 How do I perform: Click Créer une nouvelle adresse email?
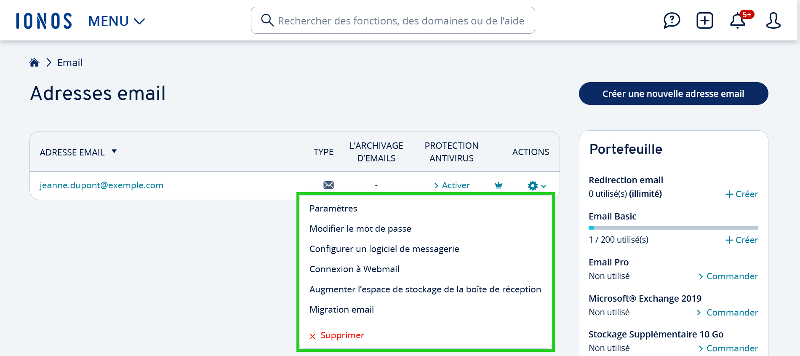tap(673, 94)
